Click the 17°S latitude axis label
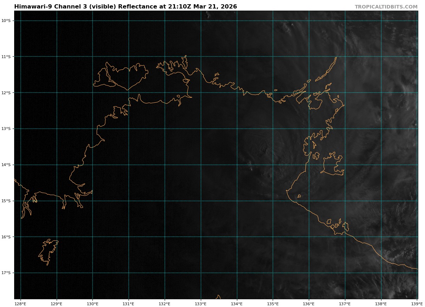This screenshot has height=307, width=425. pos(6,273)
